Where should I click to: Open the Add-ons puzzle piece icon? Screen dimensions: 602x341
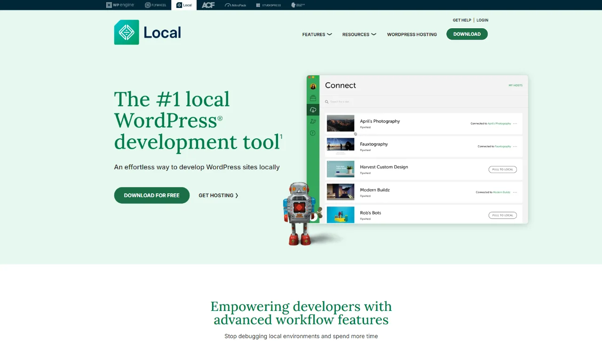[313, 121]
